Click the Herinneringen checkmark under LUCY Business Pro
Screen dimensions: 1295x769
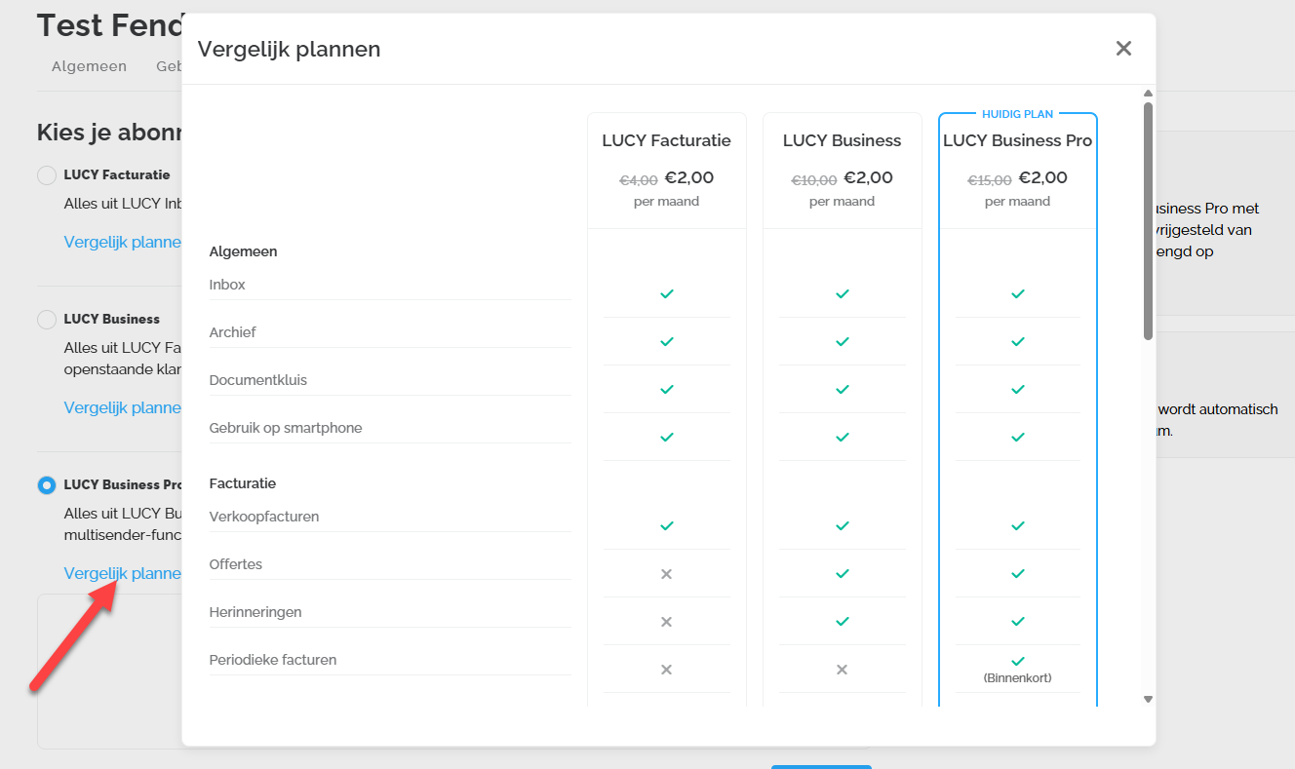pyautogui.click(x=1018, y=621)
